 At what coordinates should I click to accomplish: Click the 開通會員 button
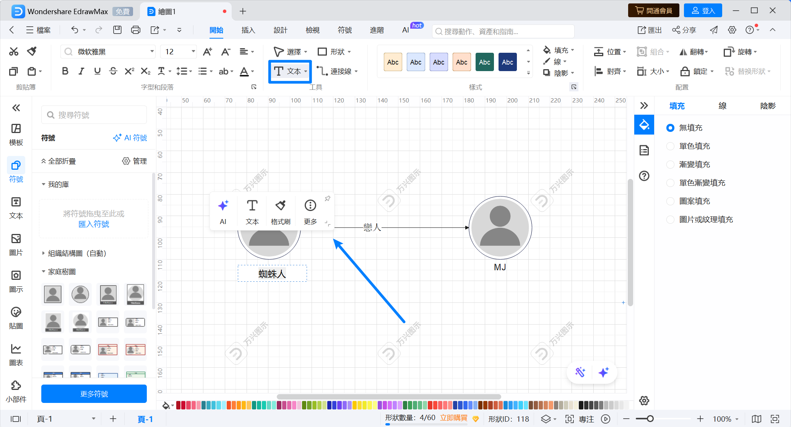point(653,10)
